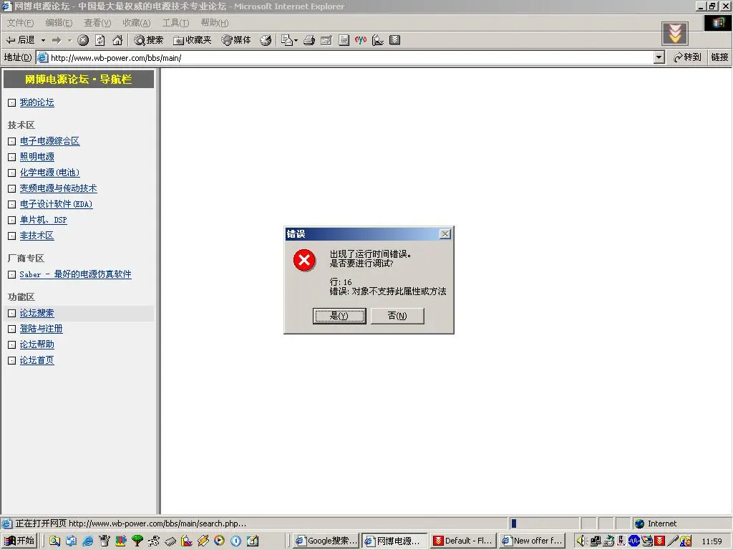Open the 电子电源综合区 forum link
This screenshot has width=733, height=550.
[49, 141]
